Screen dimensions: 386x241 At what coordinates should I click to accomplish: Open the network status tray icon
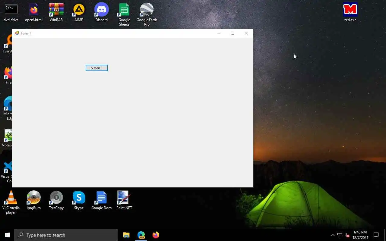click(x=340, y=235)
